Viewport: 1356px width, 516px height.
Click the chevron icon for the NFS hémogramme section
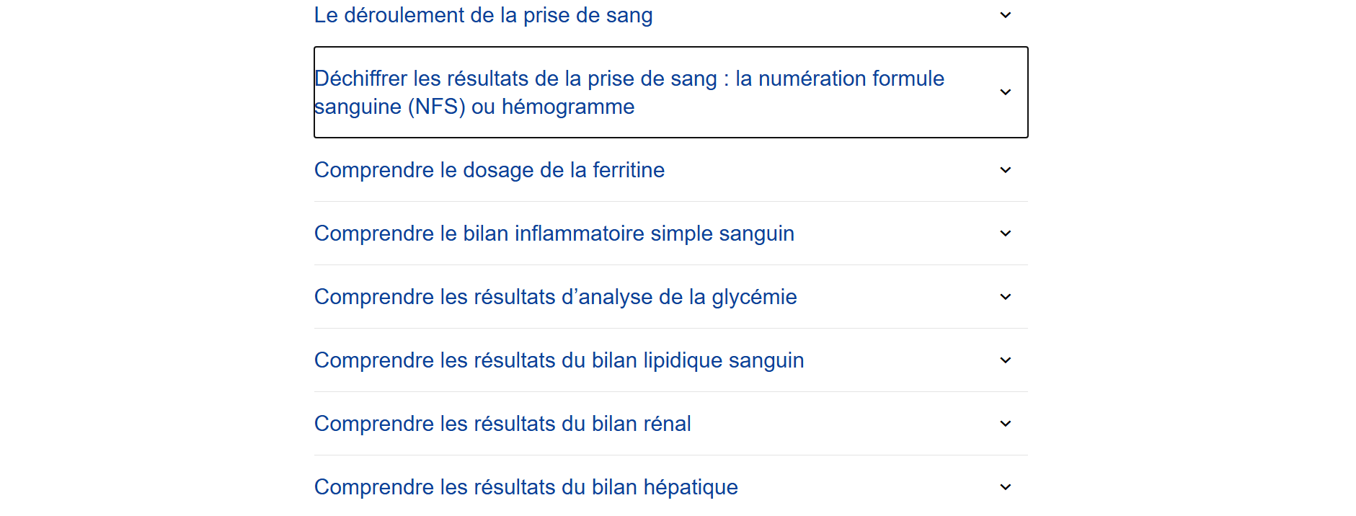tap(1006, 92)
